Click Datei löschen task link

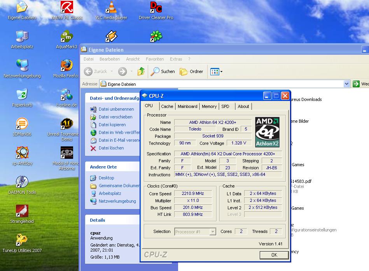[x=107, y=148]
